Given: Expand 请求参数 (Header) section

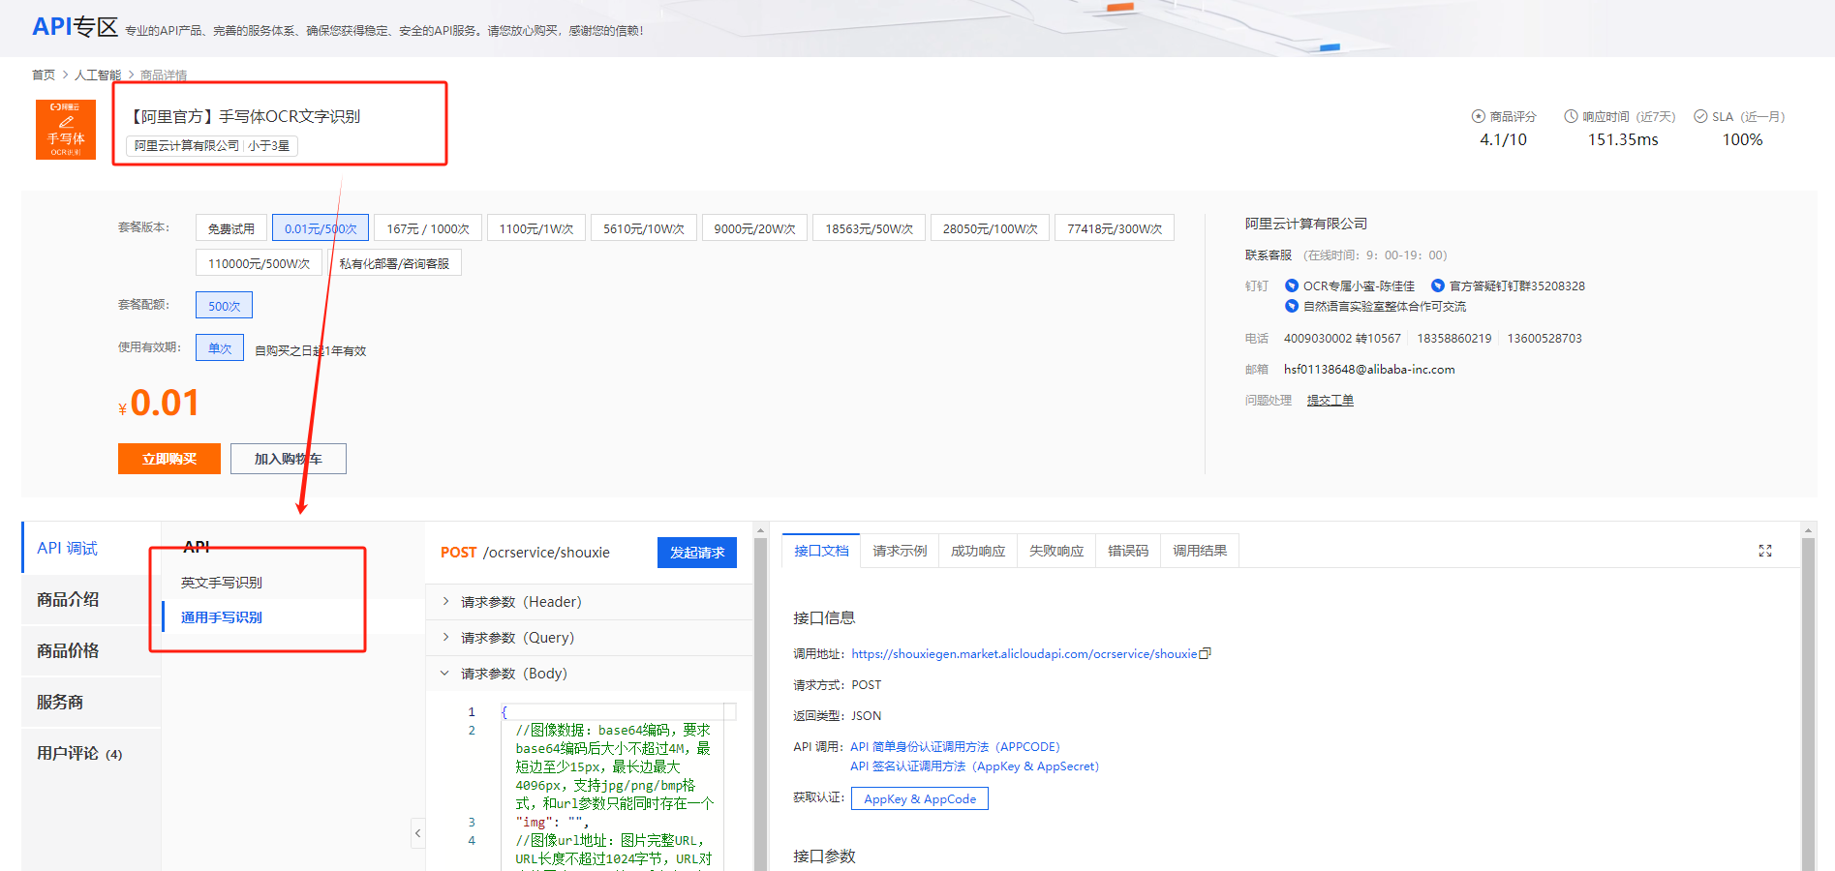Looking at the screenshot, I should tap(589, 602).
